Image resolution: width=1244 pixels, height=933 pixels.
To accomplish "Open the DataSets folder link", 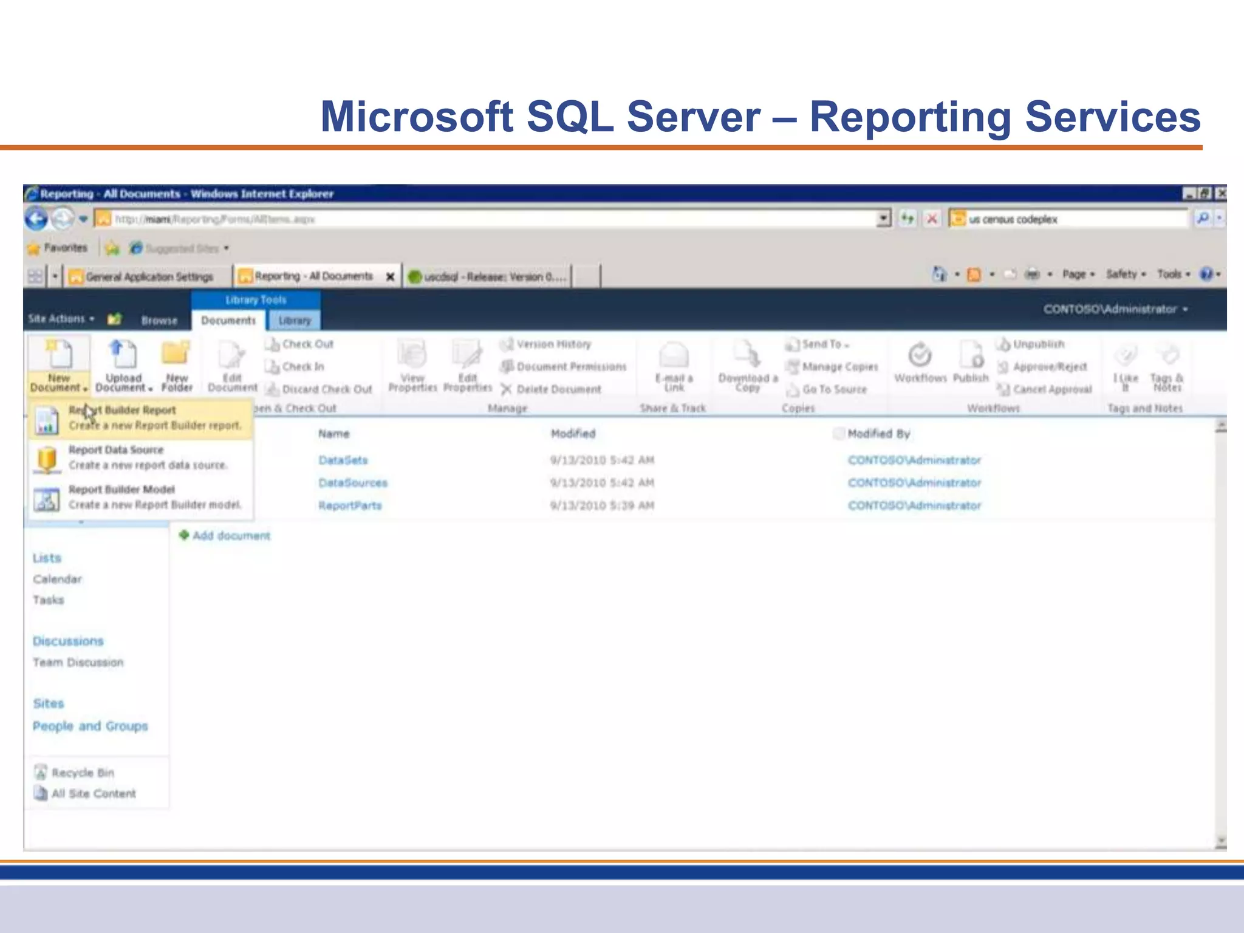I will click(x=343, y=460).
